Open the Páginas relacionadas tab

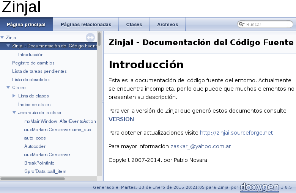[86, 24]
